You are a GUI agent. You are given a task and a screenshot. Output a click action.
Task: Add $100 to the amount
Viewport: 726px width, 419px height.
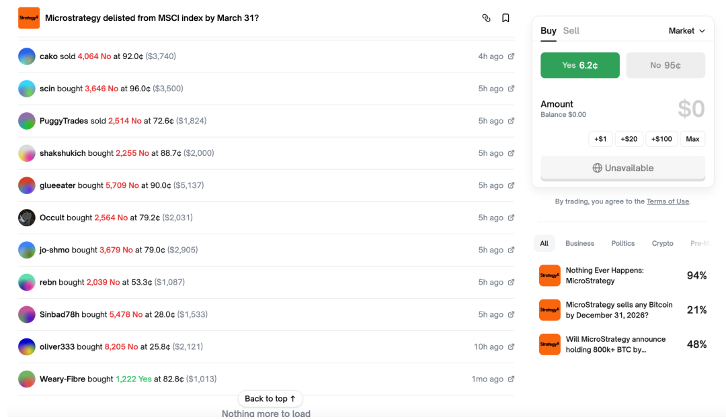pyautogui.click(x=661, y=139)
